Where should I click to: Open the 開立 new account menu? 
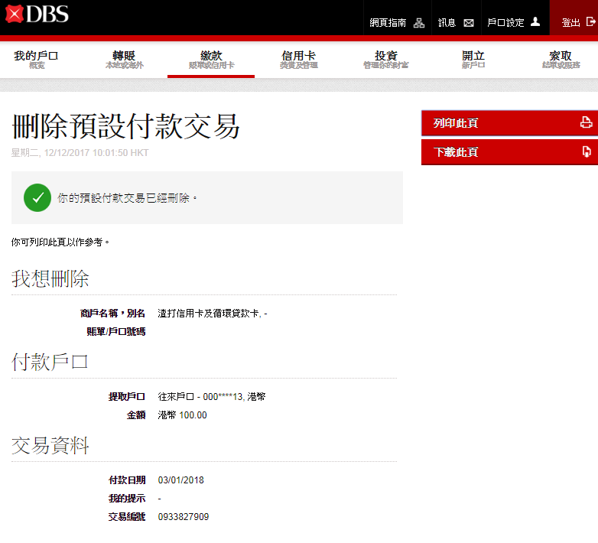coord(473,60)
